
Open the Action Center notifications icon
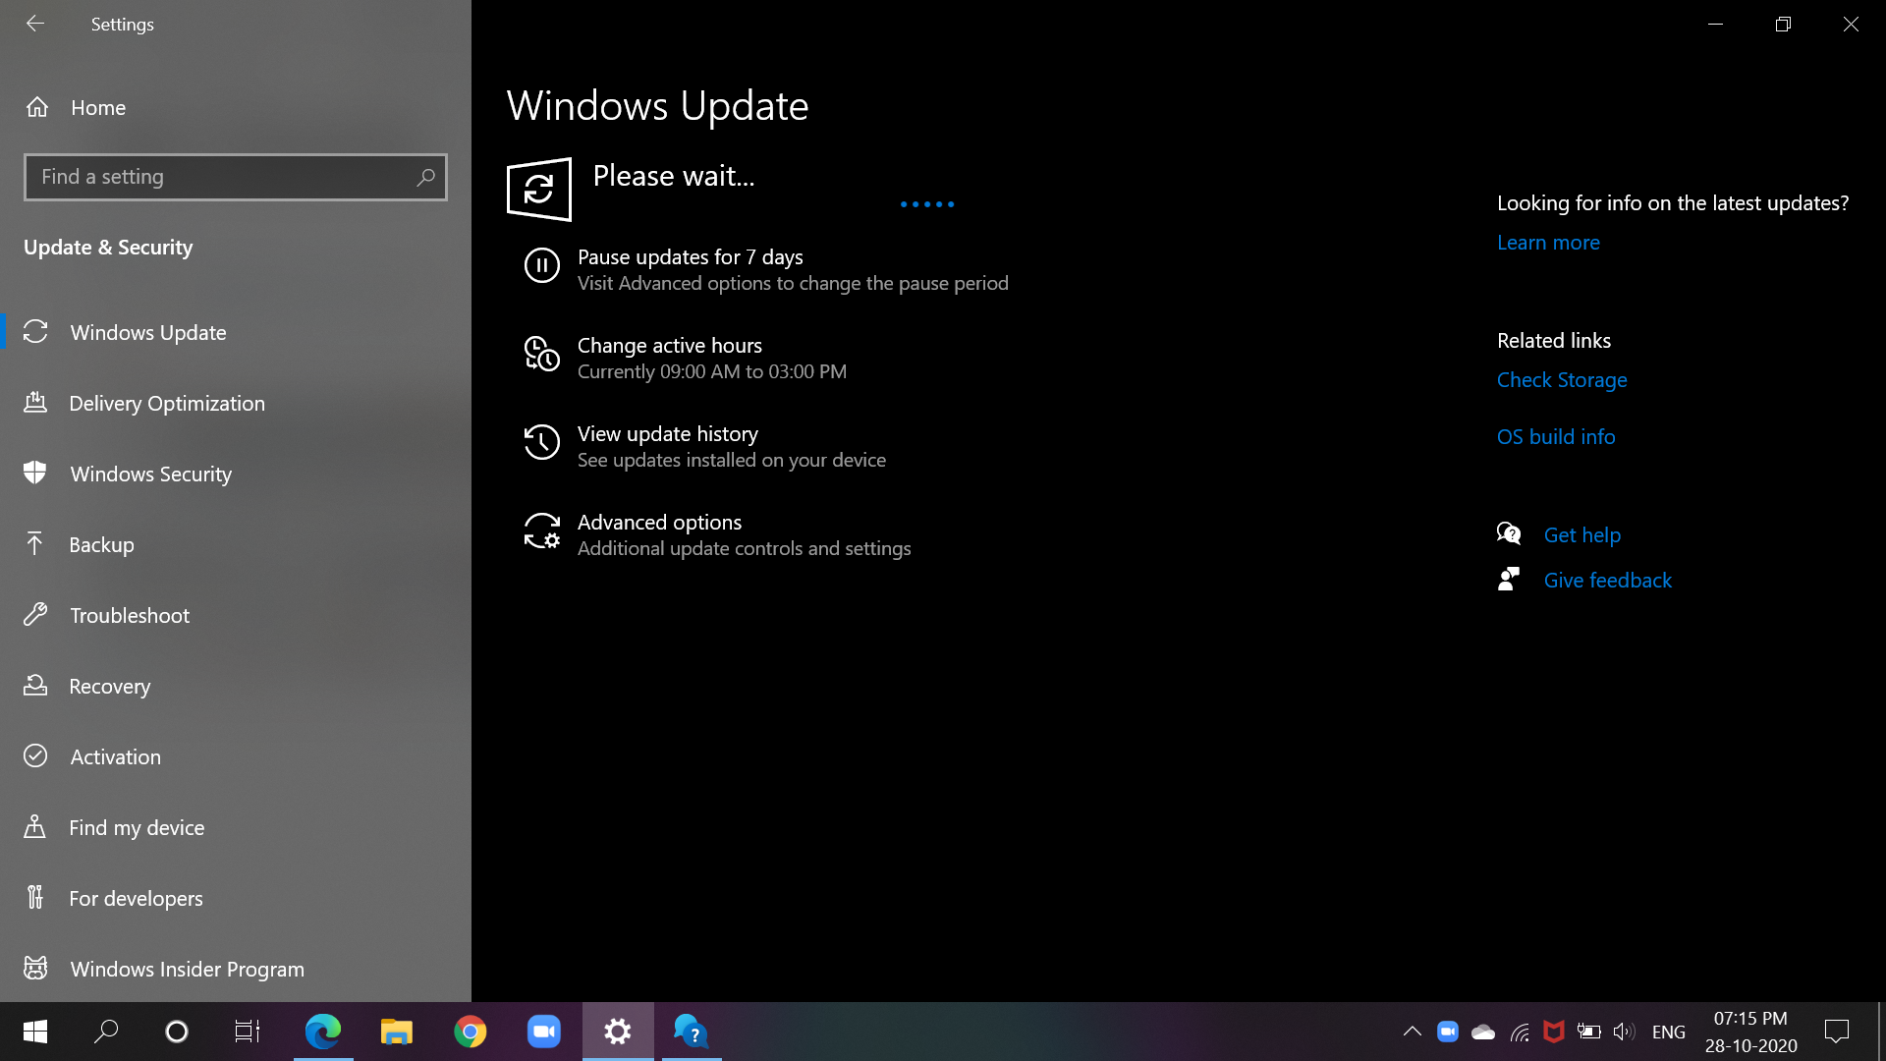tap(1837, 1032)
